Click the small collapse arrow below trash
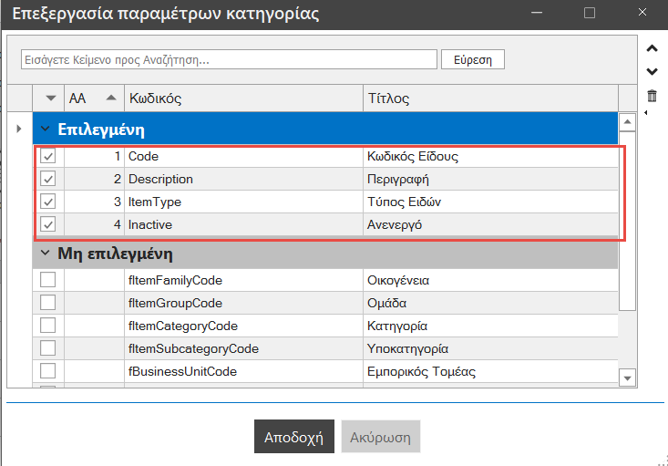Screen dimensions: 668x466 (646, 112)
